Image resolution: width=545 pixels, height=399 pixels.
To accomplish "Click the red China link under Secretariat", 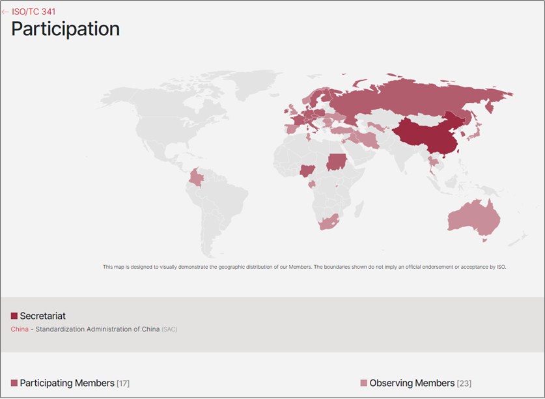I will pyautogui.click(x=20, y=329).
